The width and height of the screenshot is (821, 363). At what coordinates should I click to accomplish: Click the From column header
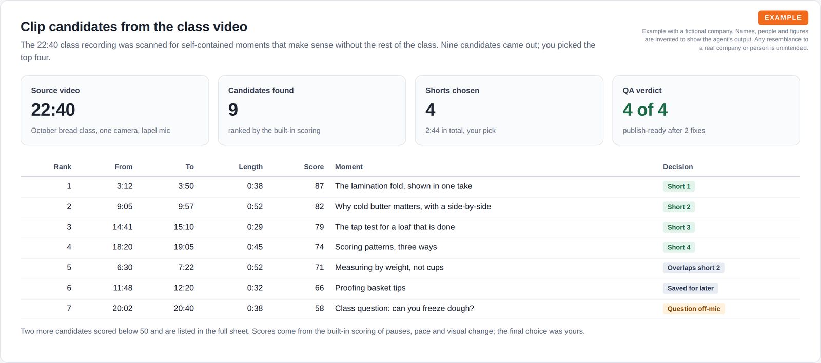pyautogui.click(x=124, y=167)
